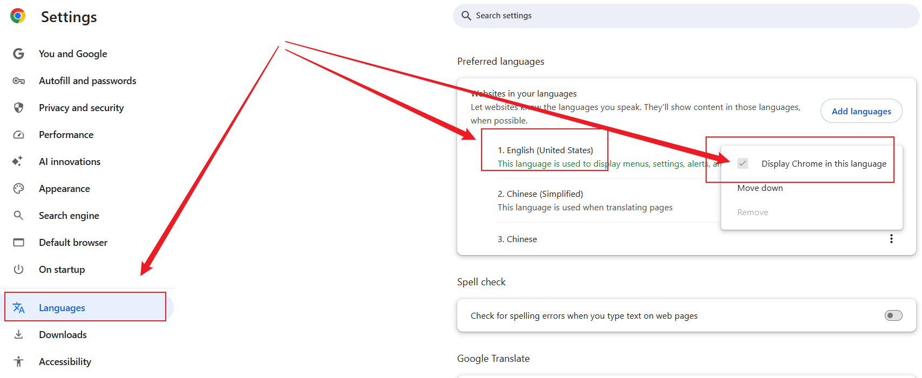Viewport: 922px width, 378px height.
Task: Click the You and Google icon
Action: pos(18,54)
